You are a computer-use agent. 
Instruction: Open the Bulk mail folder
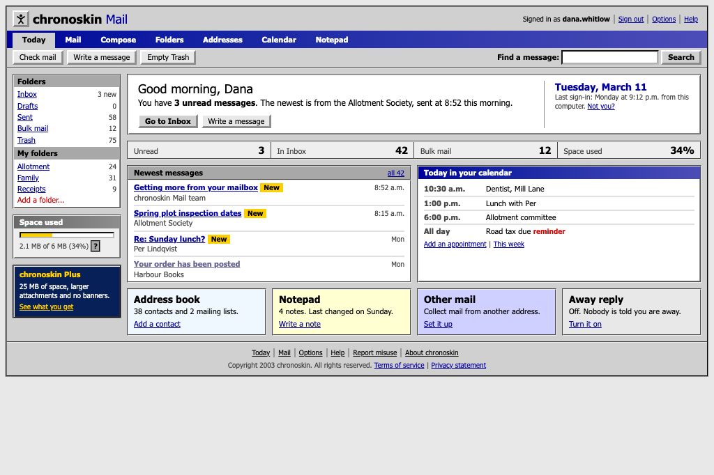point(33,129)
